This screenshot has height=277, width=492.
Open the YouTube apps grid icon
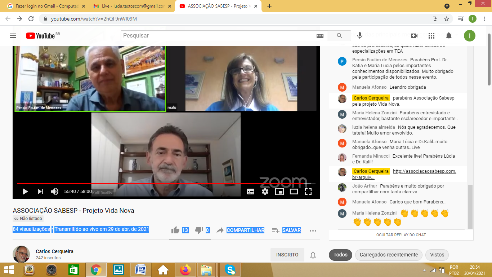[431, 36]
